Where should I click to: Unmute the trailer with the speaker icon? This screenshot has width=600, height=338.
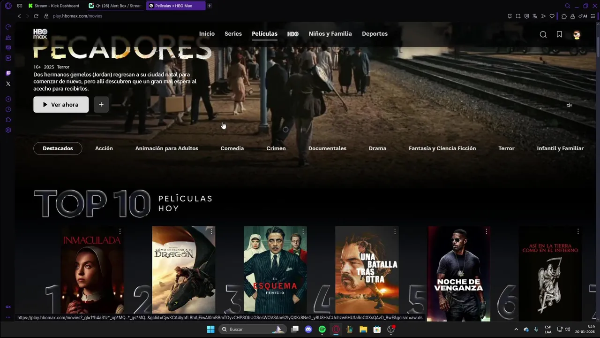point(569,105)
